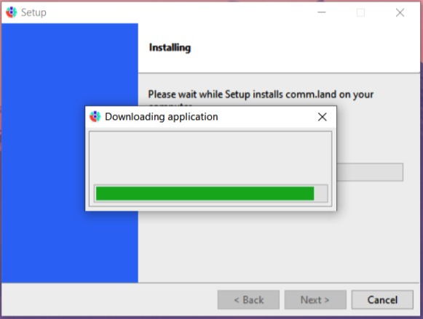Click the unfilled end of download progress bar
The image size is (423, 319).
pos(320,193)
